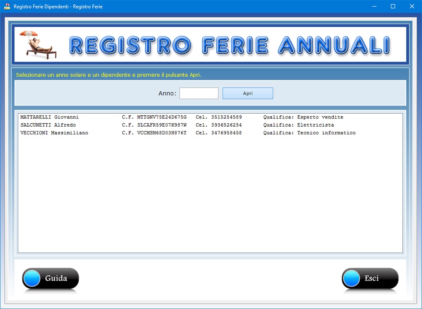The width and height of the screenshot is (422, 309).
Task: Click the phone number 3936526254
Action: (x=226, y=125)
